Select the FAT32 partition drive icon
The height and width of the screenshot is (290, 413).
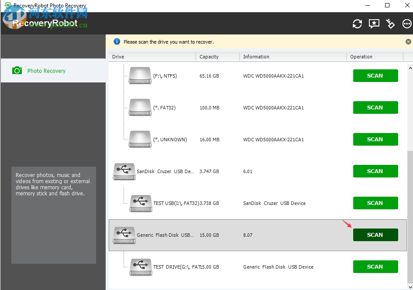point(140,107)
